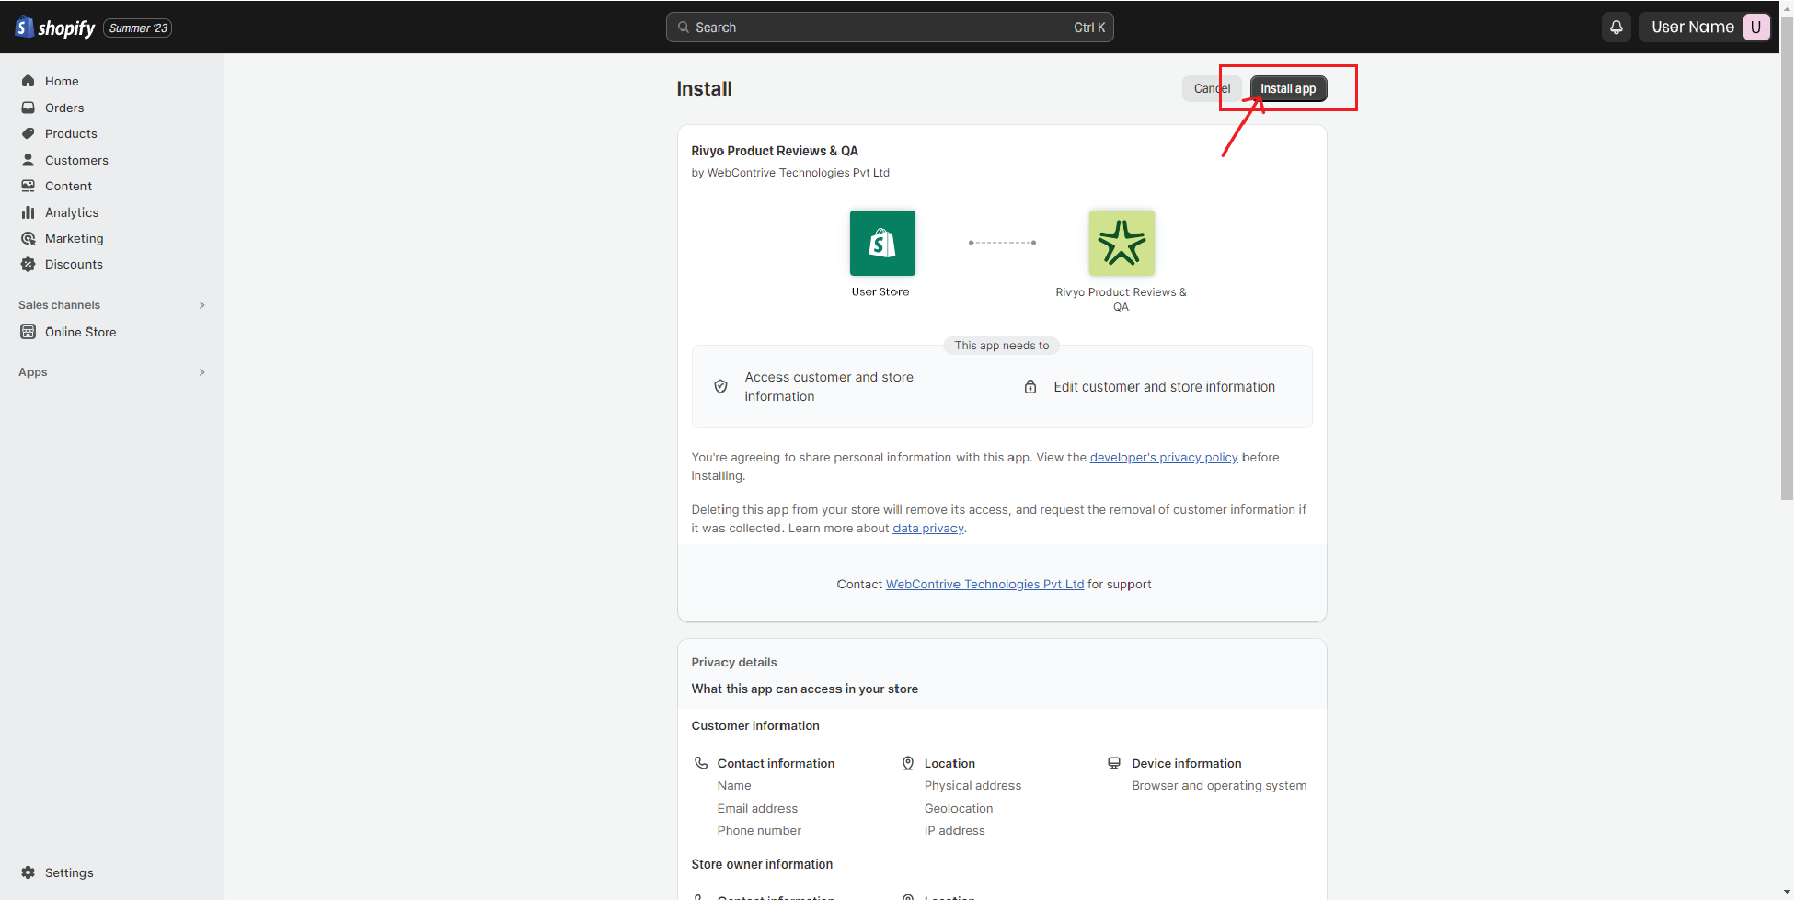This screenshot has width=1795, height=900.
Task: Expand the Apps section chevron
Action: pos(201,372)
